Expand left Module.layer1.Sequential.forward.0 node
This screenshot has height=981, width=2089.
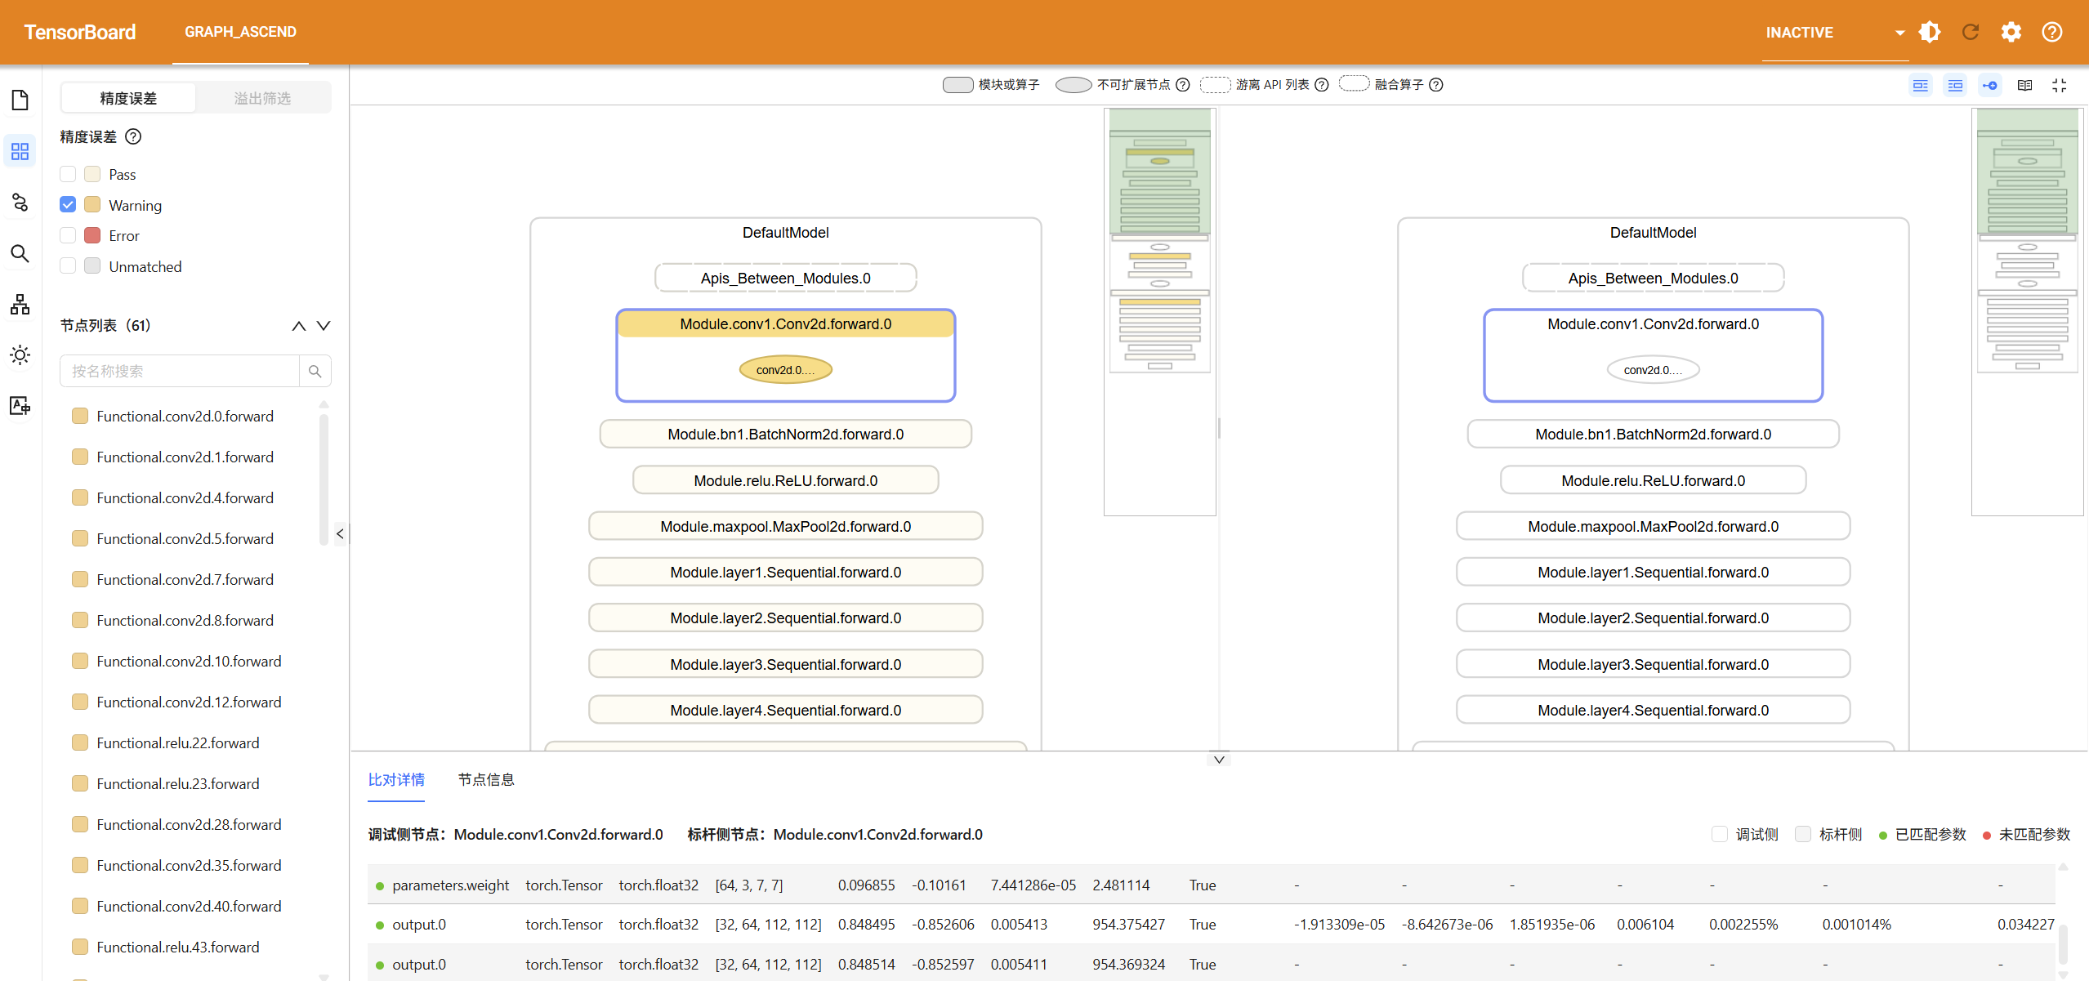pyautogui.click(x=785, y=572)
